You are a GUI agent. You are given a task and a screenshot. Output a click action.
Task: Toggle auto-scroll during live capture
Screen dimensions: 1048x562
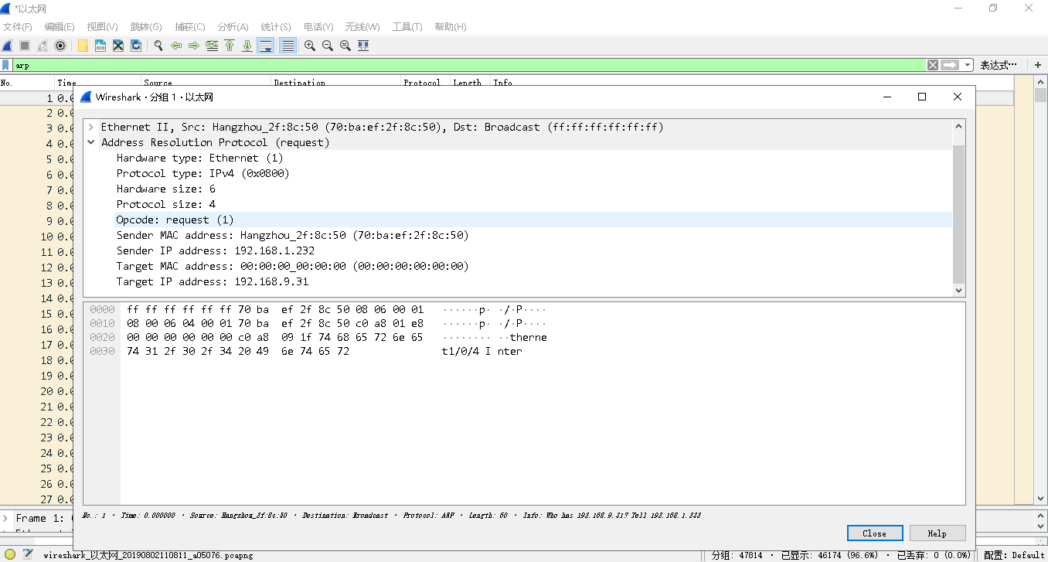[x=266, y=46]
